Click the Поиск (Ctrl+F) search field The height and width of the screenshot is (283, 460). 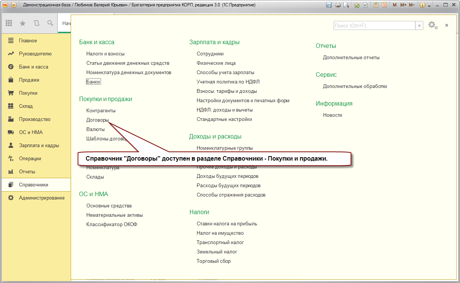point(374,25)
